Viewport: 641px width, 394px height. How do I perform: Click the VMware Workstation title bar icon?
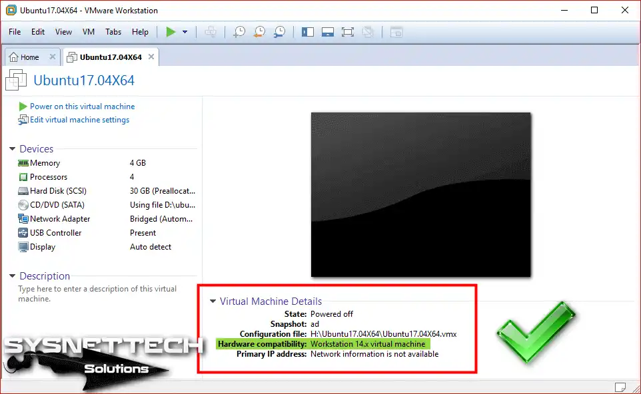(11, 10)
